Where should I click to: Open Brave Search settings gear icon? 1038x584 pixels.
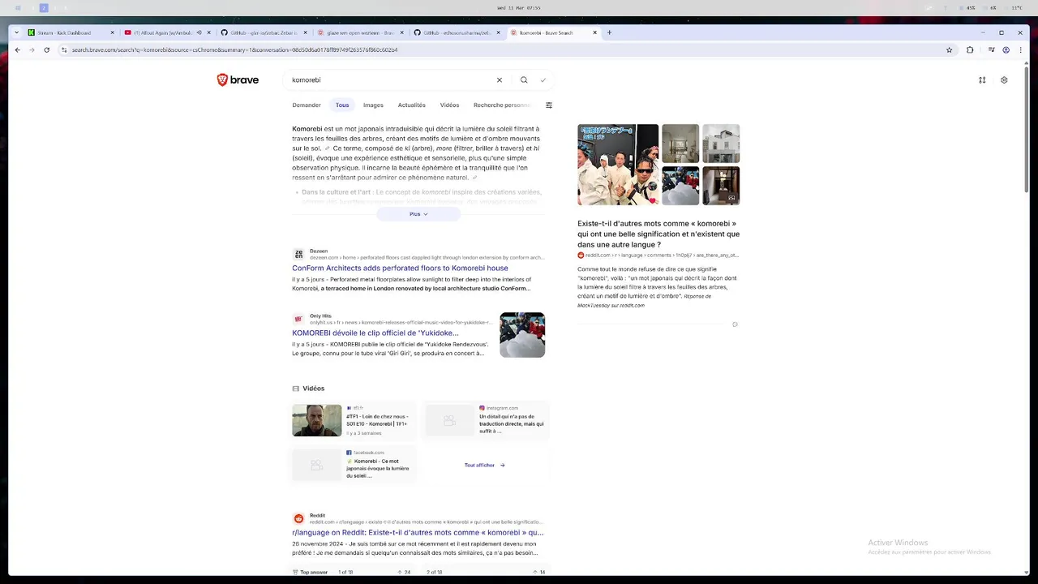(x=1004, y=80)
